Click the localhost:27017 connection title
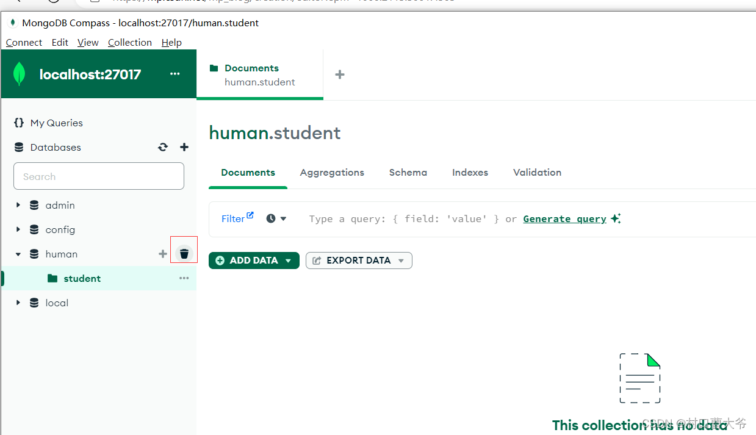Image resolution: width=756 pixels, height=435 pixels. [x=90, y=74]
